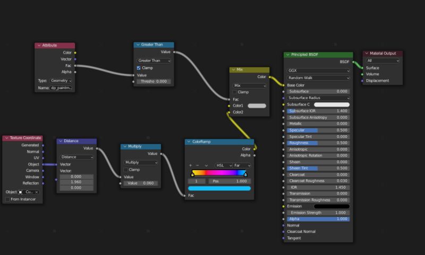This screenshot has width=425, height=255.
Task: Click Texture Coordinate Generated output socket
Action: pyautogui.click(x=43, y=145)
